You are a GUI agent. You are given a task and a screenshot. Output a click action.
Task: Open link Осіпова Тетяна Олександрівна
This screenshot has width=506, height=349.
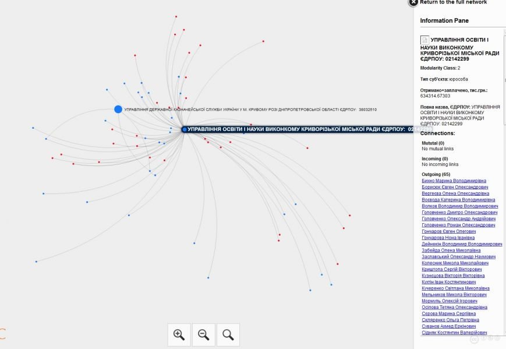(x=454, y=307)
